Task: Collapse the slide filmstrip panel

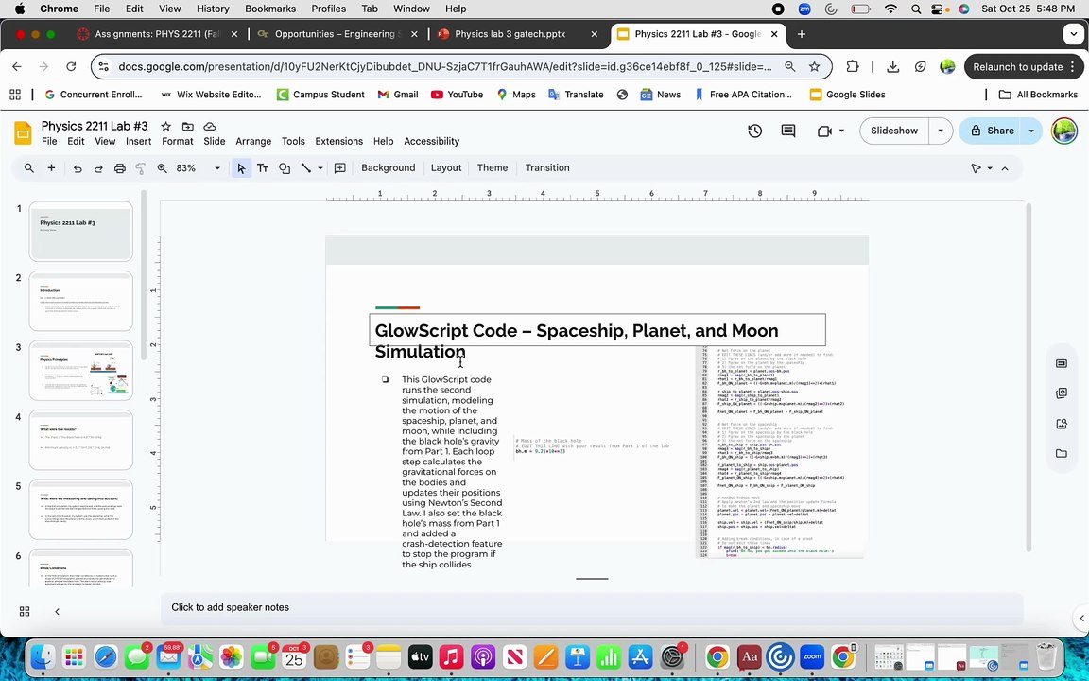Action: [57, 612]
